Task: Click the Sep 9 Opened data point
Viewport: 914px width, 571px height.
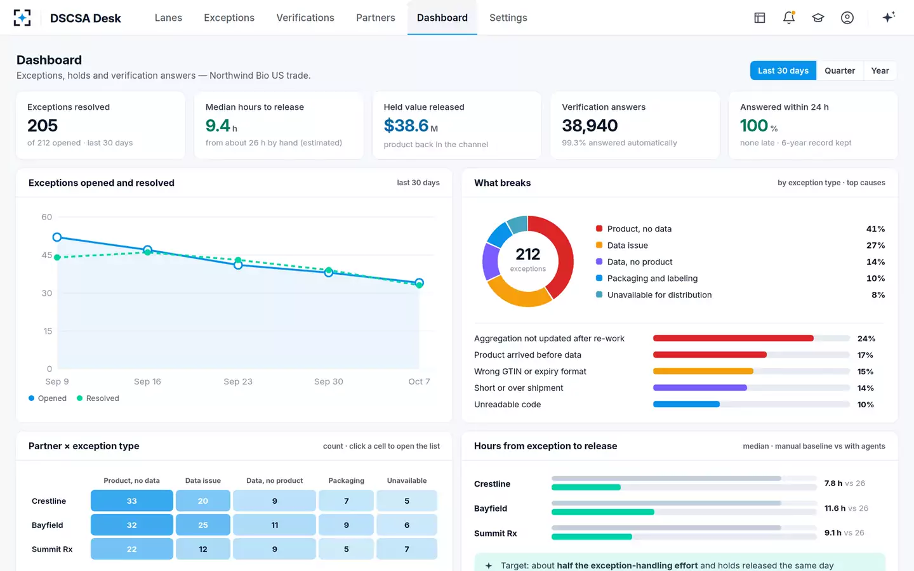Action: coord(57,237)
